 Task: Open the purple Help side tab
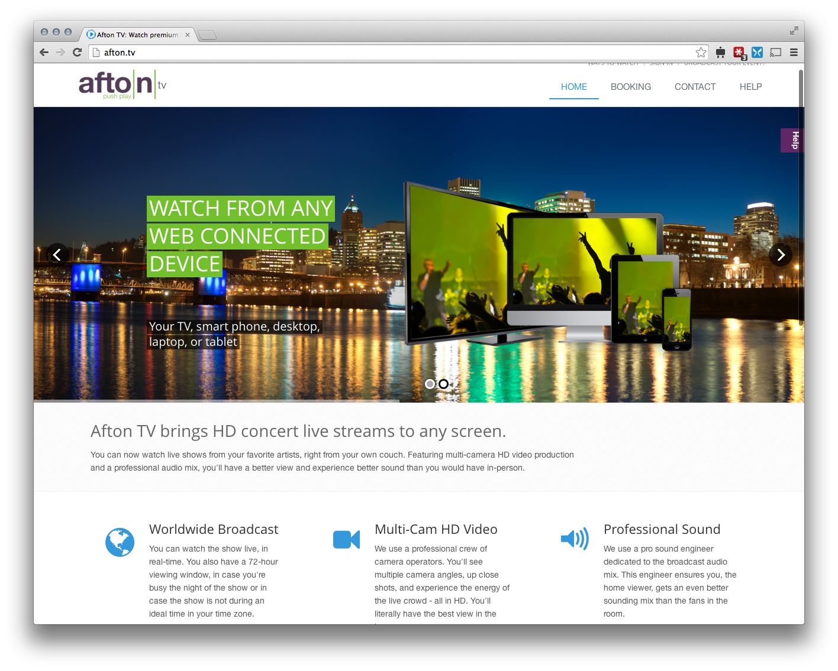[x=792, y=140]
